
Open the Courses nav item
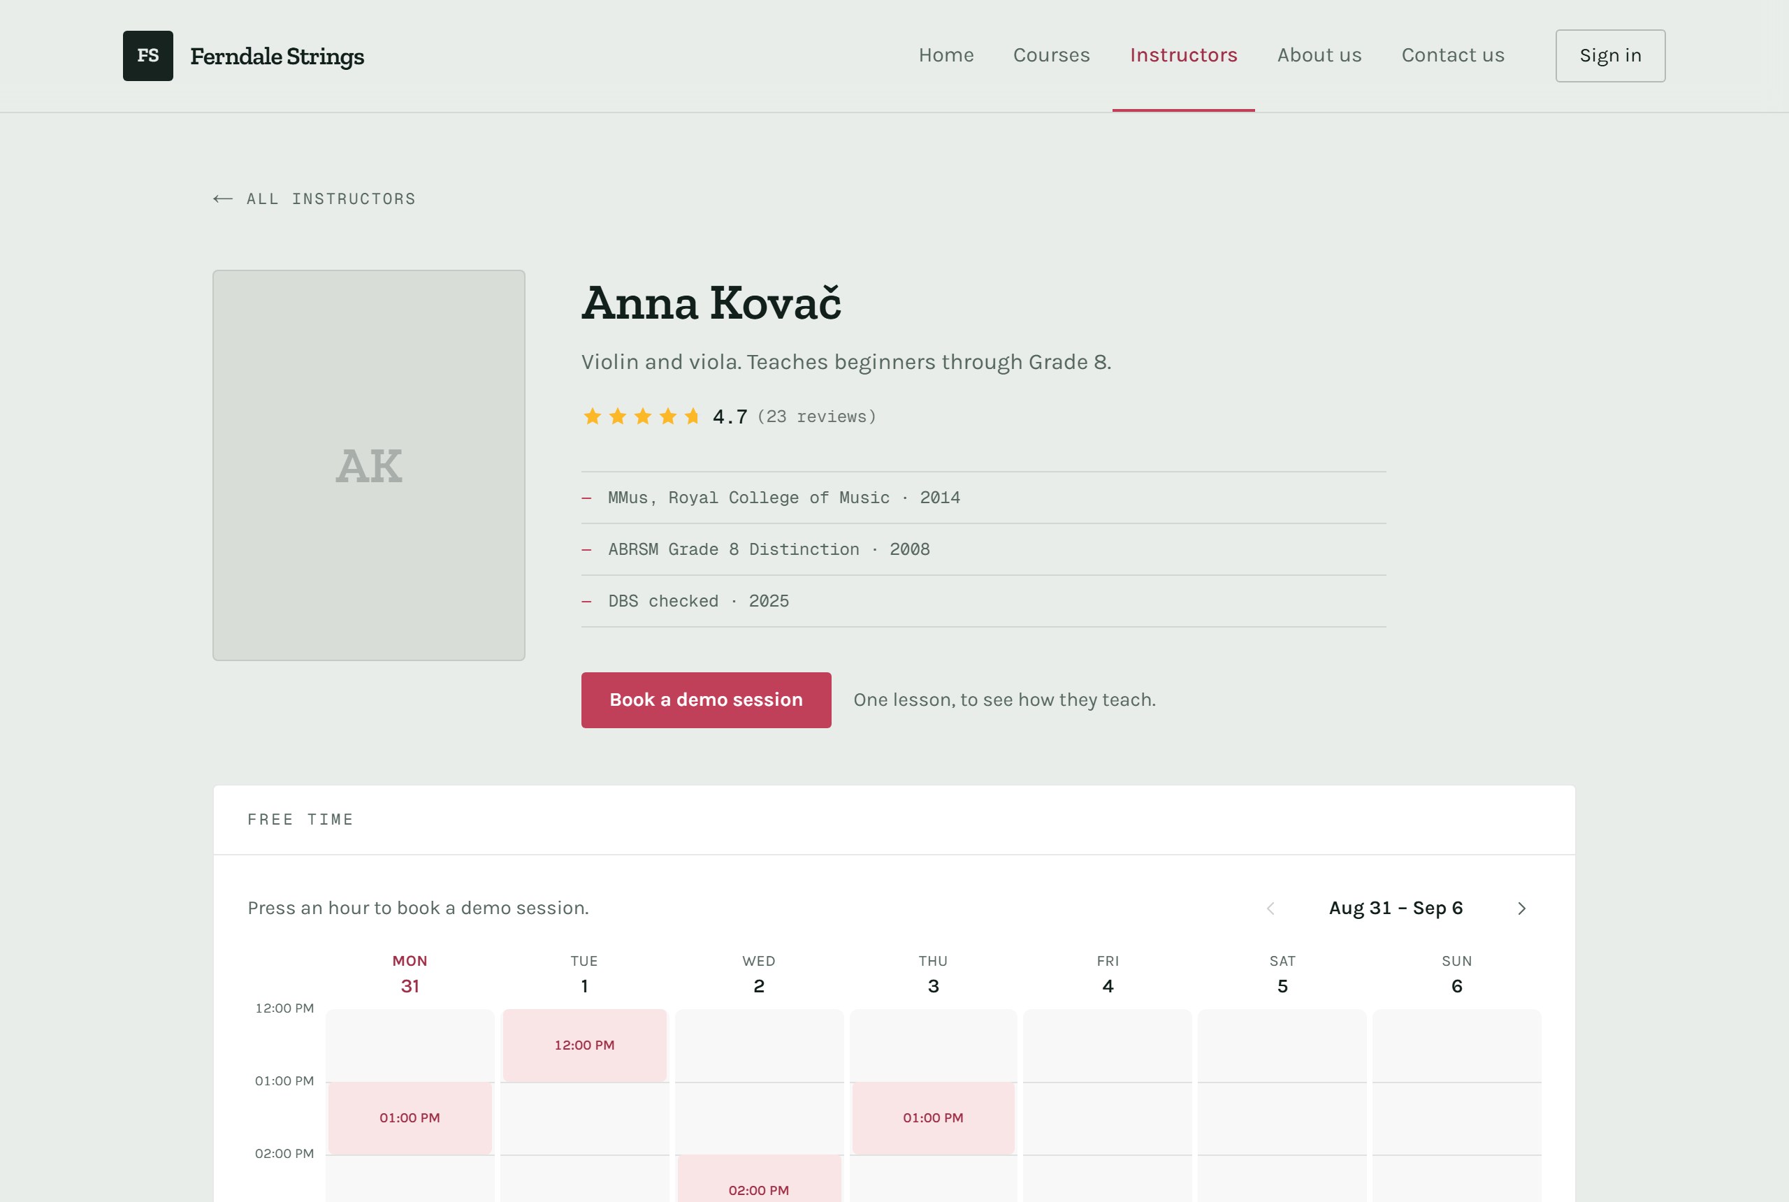click(1051, 55)
